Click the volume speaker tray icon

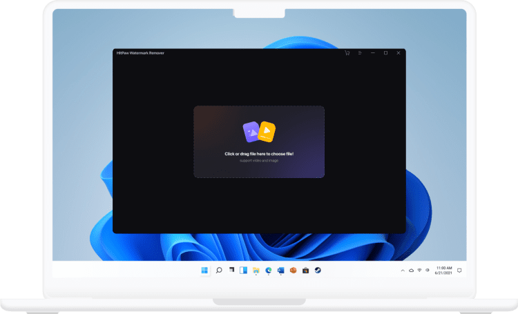[x=428, y=271]
